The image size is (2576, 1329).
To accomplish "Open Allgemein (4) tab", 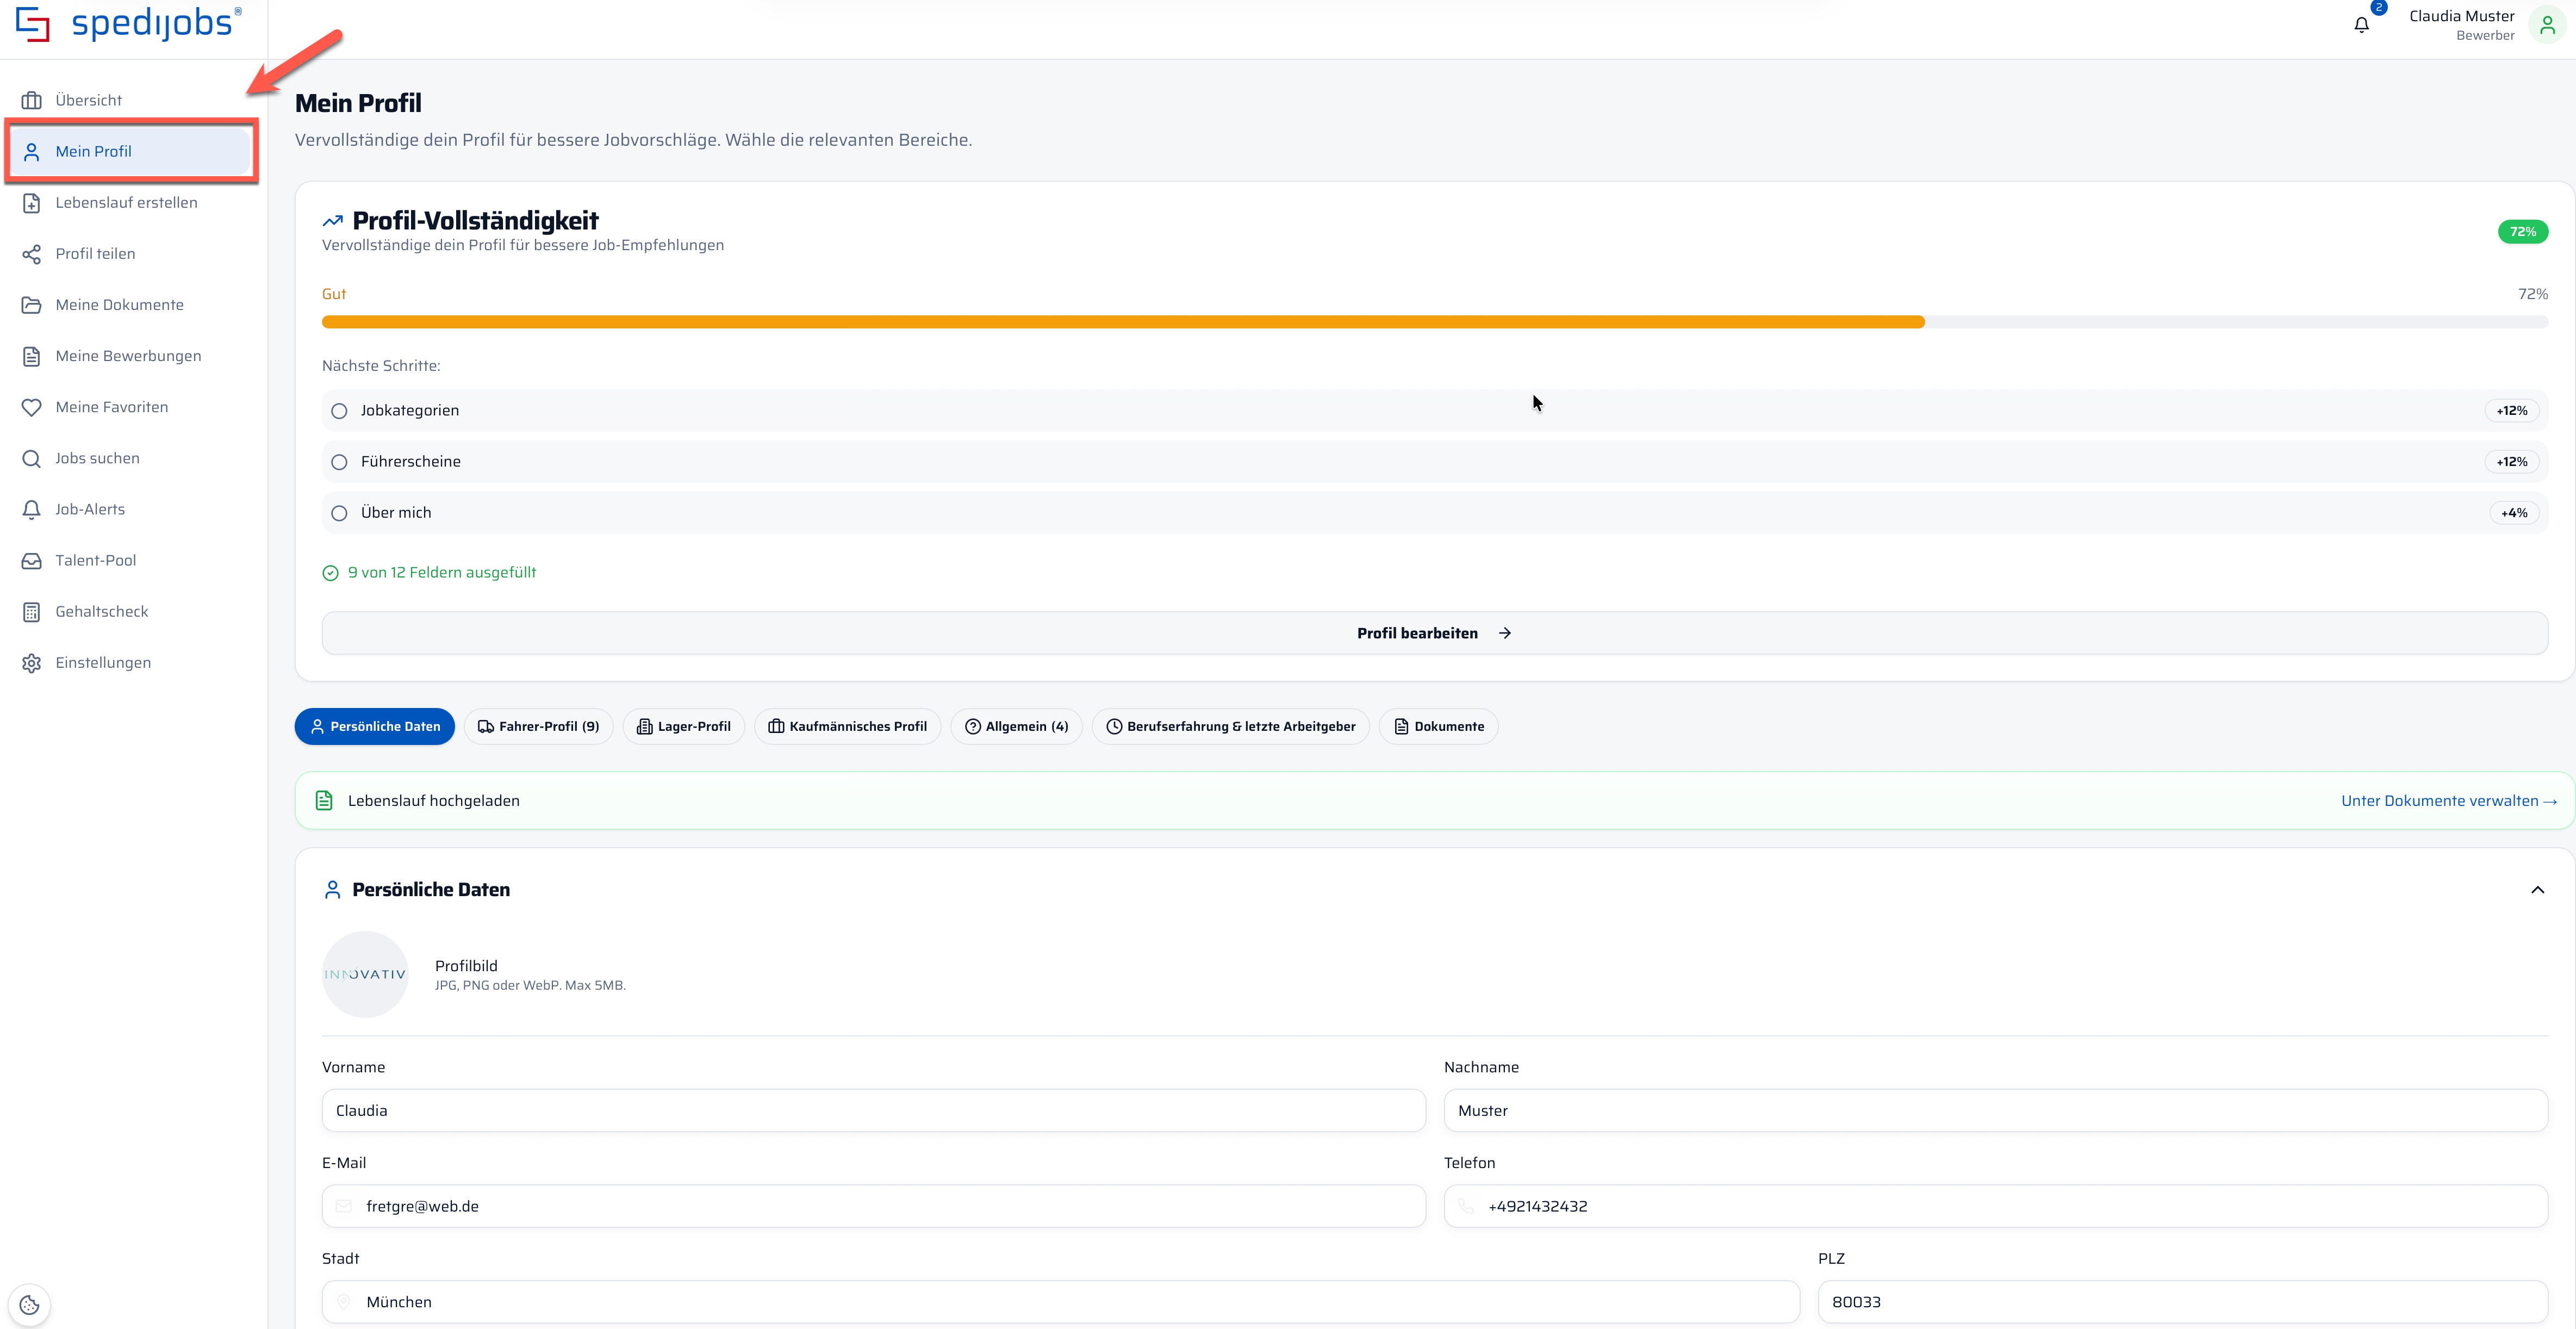I will (x=1016, y=726).
